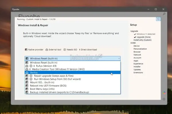Click the refresh icon in top-right corner
Image resolution: width=172 pixels, height=114 pixels.
point(158,19)
